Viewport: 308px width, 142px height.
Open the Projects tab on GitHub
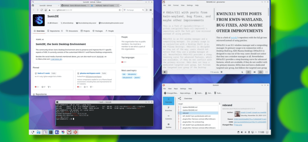[85, 31]
